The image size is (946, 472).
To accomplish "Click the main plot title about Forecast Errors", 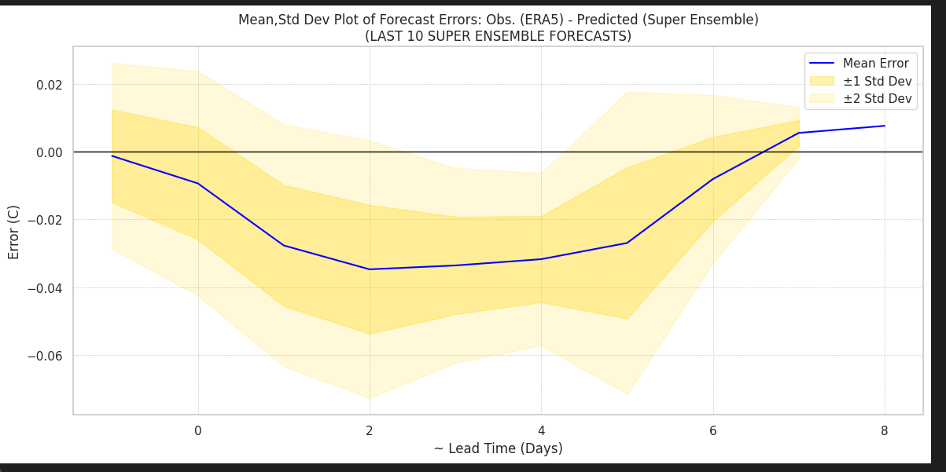I will pos(498,20).
